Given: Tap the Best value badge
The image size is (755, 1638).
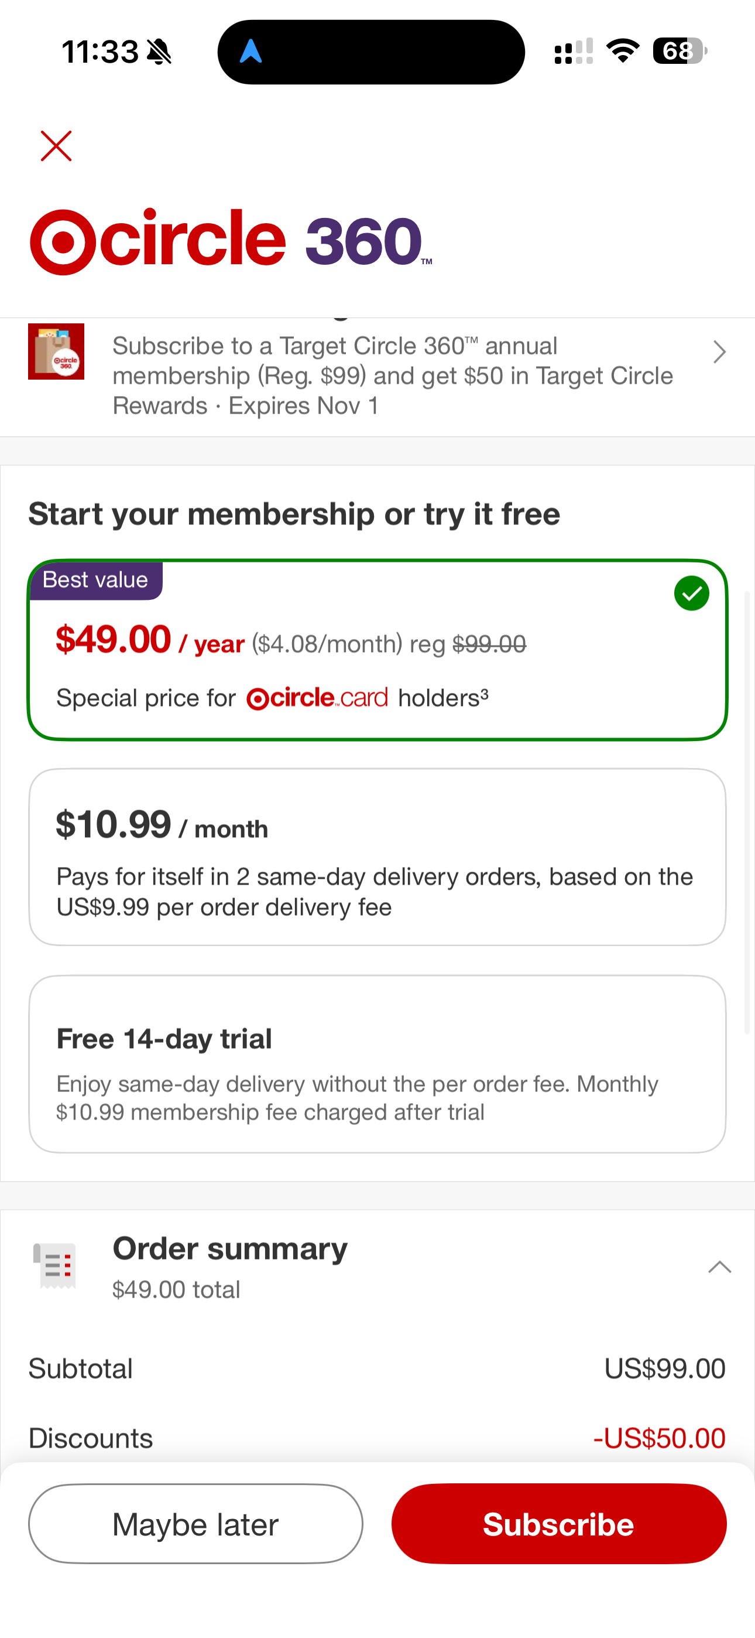Looking at the screenshot, I should tap(95, 580).
